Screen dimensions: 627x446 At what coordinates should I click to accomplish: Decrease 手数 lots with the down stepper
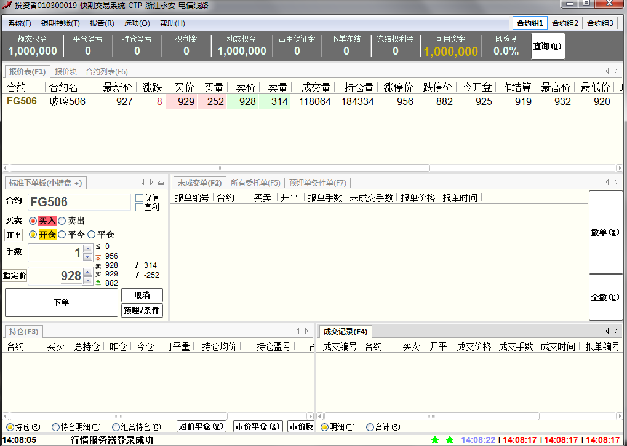88,257
